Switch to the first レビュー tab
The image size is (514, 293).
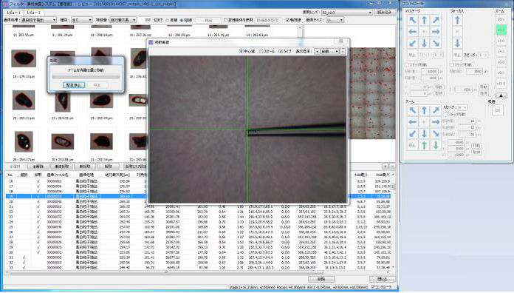tap(14, 13)
